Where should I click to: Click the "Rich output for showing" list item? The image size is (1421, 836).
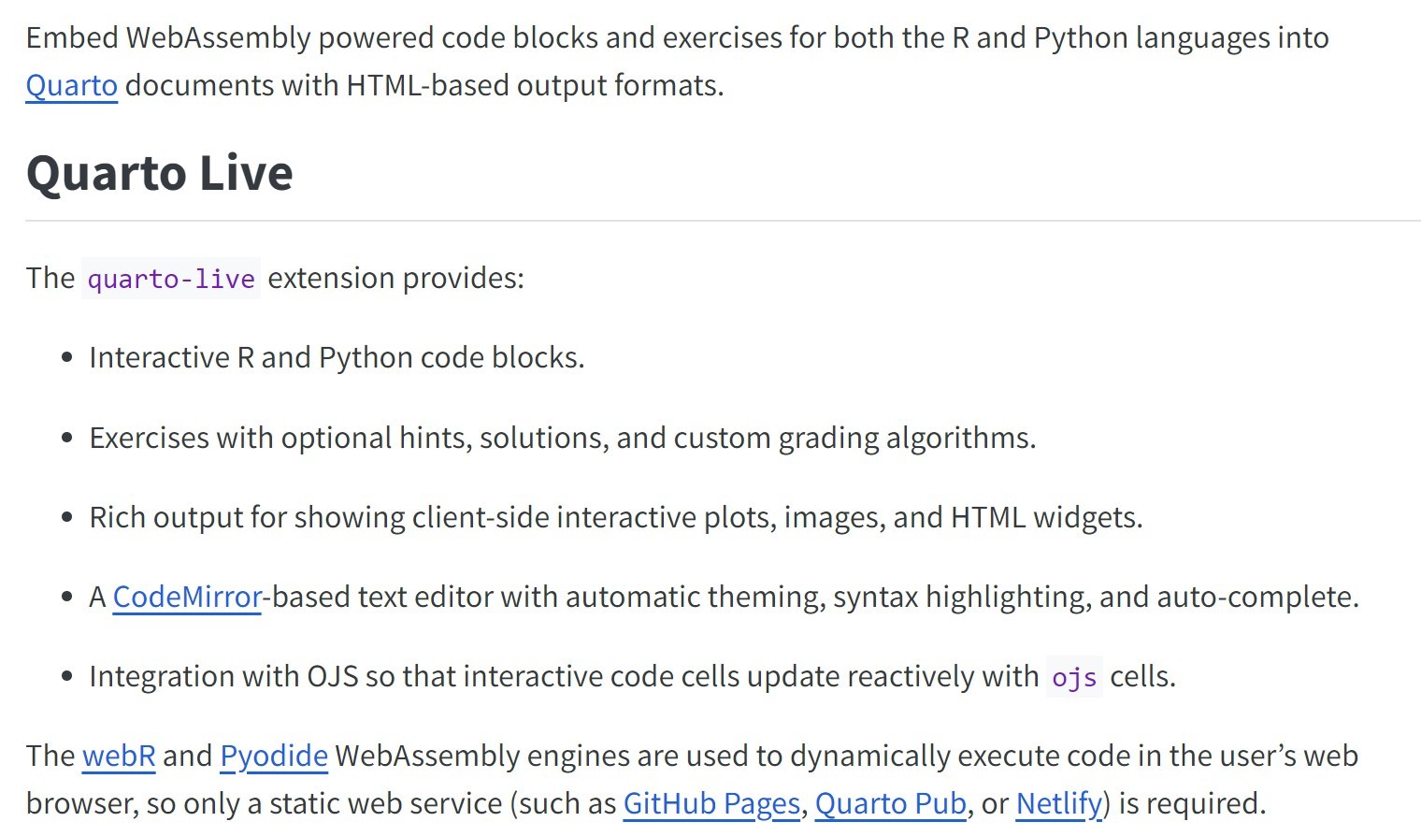615,517
